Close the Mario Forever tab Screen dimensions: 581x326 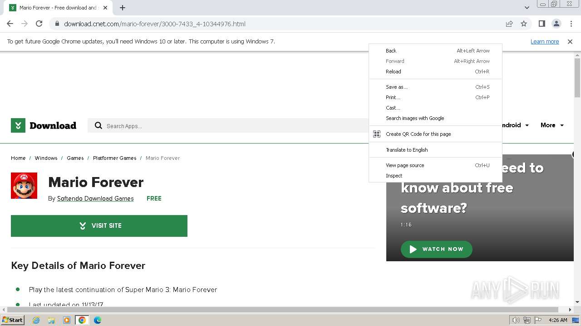[105, 8]
